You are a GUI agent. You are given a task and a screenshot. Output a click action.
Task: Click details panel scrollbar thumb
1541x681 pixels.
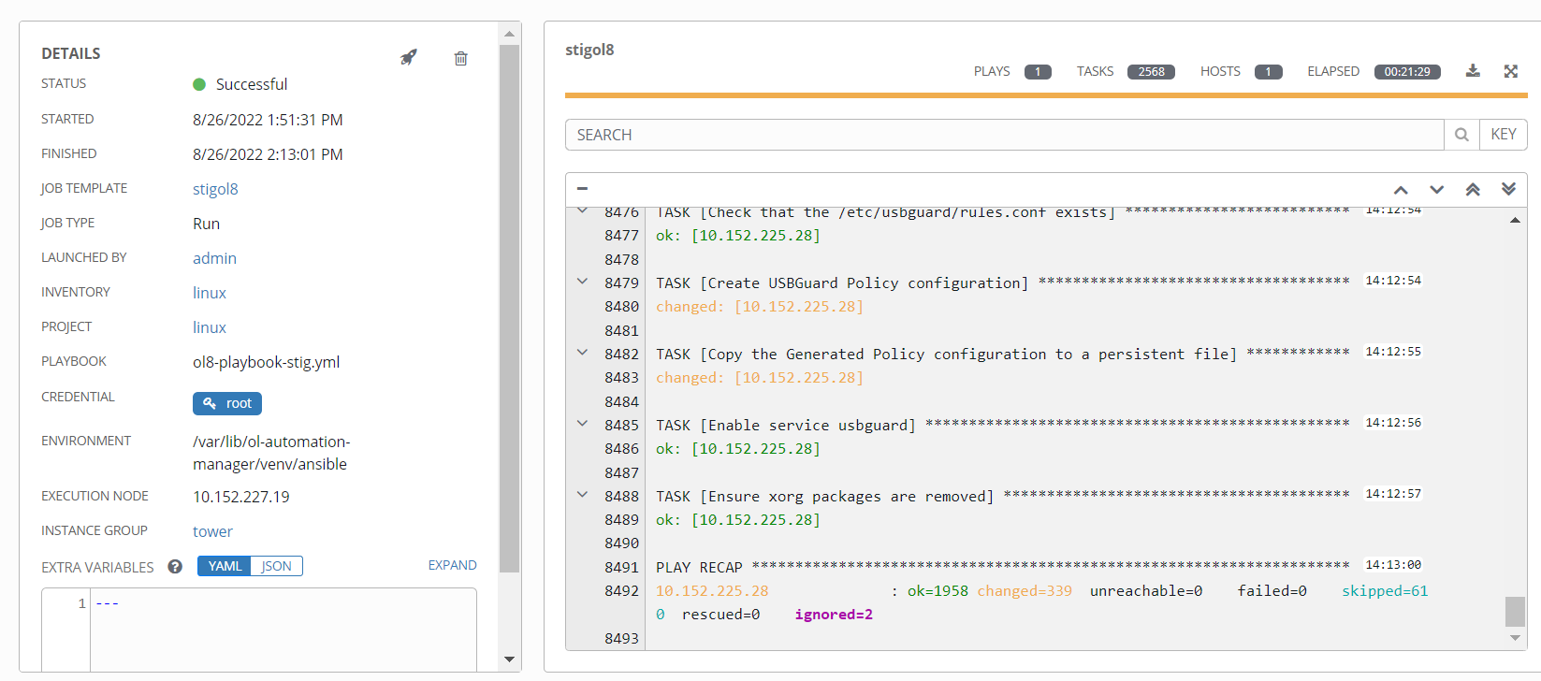[509, 308]
